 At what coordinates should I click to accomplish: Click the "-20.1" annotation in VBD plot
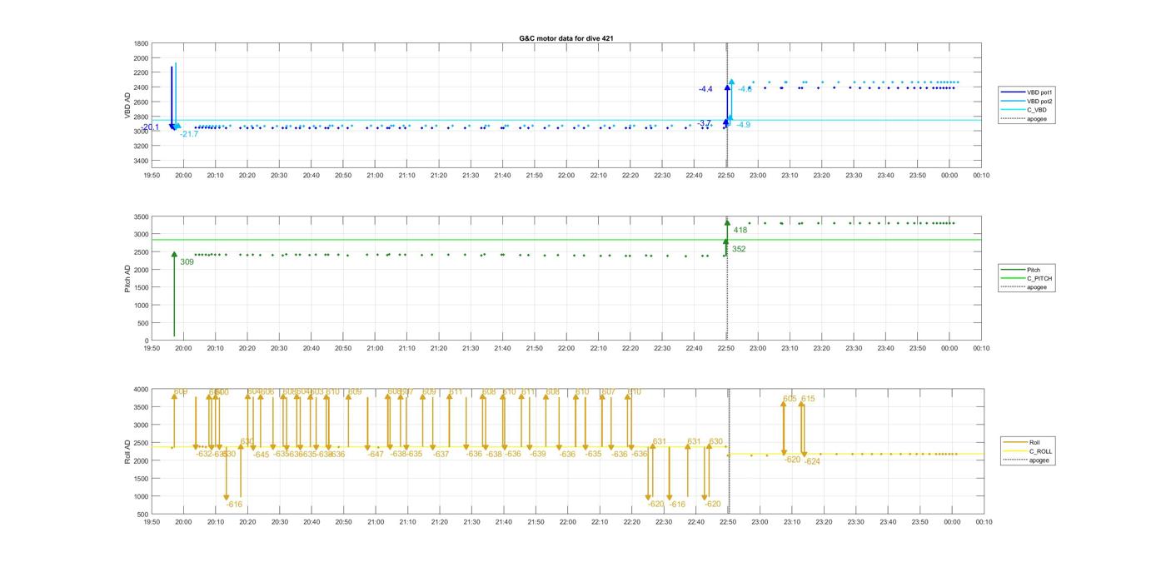pos(150,127)
